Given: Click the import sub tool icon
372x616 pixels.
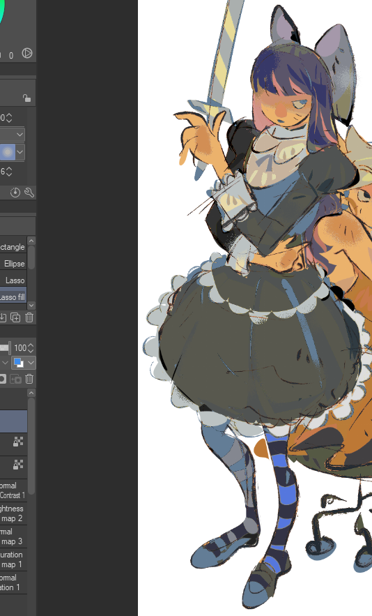Looking at the screenshot, I should [3, 317].
